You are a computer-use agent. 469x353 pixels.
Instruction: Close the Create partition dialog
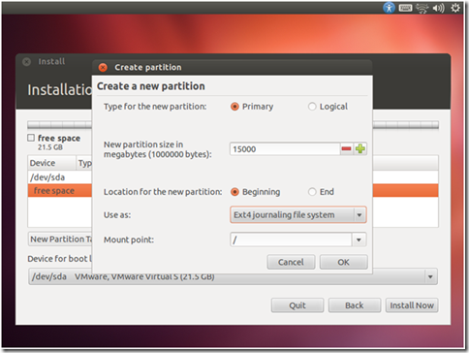103,67
